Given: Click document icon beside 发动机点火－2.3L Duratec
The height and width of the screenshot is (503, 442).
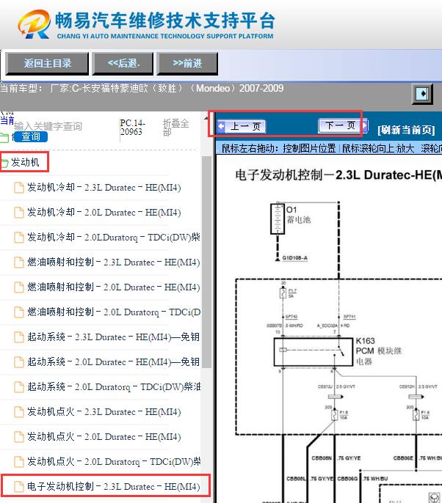Looking at the screenshot, I should tap(19, 412).
